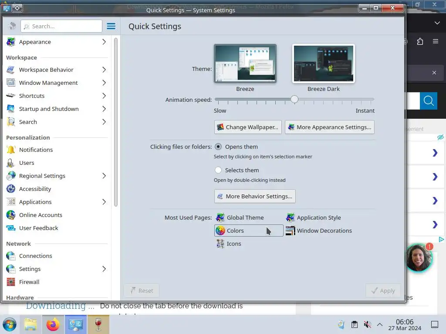
Task: Open the Search settings category icon
Action: (x=11, y=122)
